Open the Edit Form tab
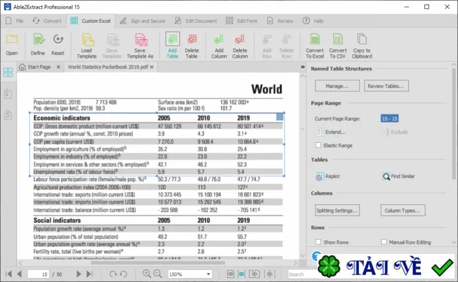Screen dimensions: 458x282 pyautogui.click(x=242, y=21)
